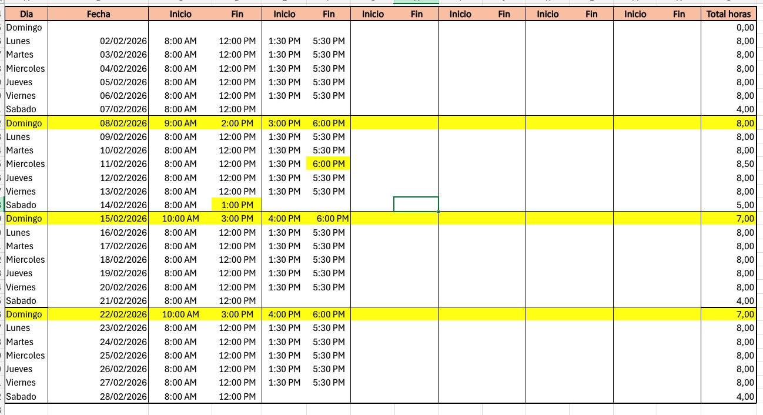Select 10:00 AM in the 15/02/2026 row
Image resolution: width=763 pixels, height=415 pixels.
tap(180, 219)
